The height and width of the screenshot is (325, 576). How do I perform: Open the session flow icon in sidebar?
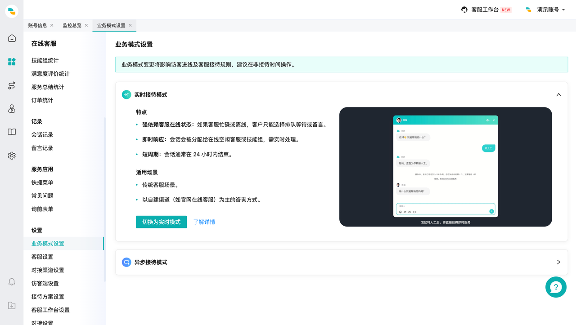click(11, 85)
